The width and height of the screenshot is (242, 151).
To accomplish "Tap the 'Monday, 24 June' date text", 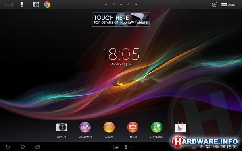I will pos(121,64).
